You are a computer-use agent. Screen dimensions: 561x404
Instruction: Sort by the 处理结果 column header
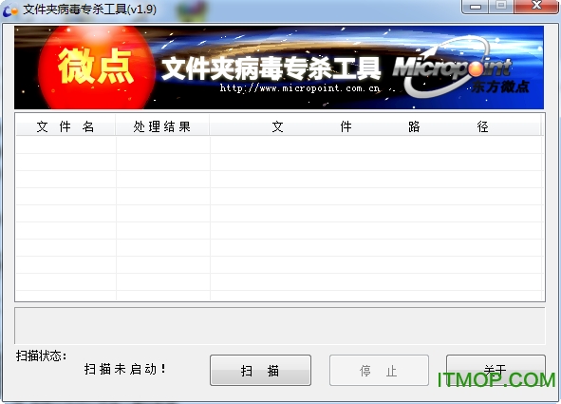coord(162,126)
